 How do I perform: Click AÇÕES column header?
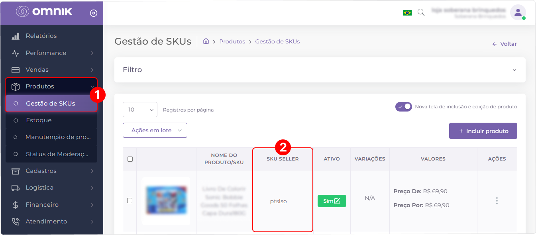[497, 159]
